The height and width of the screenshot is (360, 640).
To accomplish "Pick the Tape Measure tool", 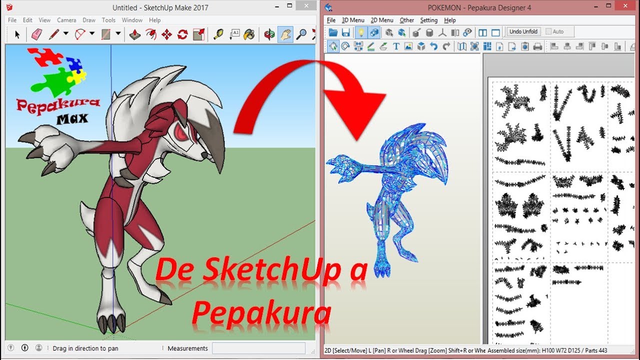I will pyautogui.click(x=218, y=34).
